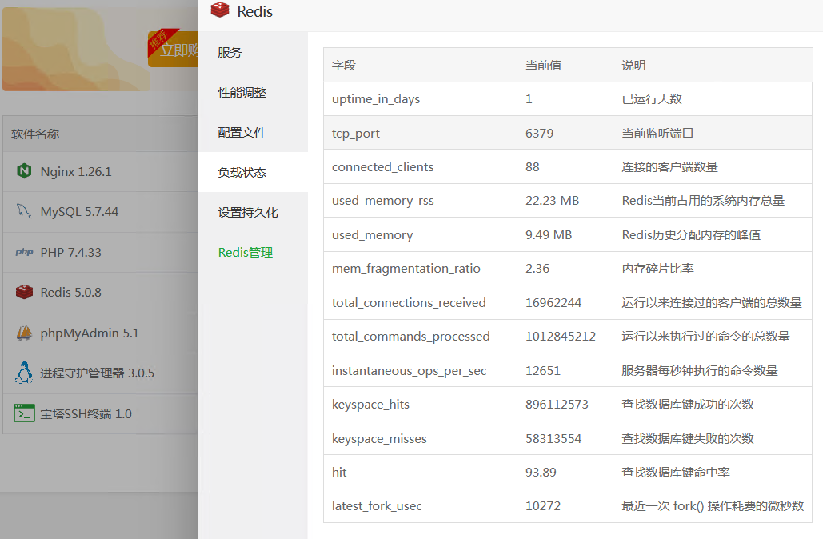This screenshot has height=539, width=823.
Task: Select the latest_fork_usec field cell
Action: coord(421,506)
